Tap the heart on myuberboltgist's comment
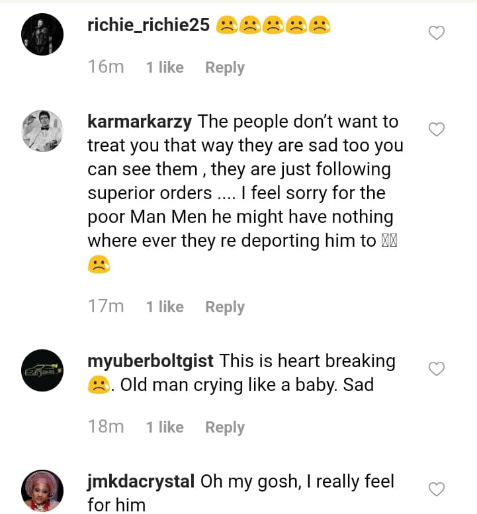477x514 pixels. (x=437, y=369)
